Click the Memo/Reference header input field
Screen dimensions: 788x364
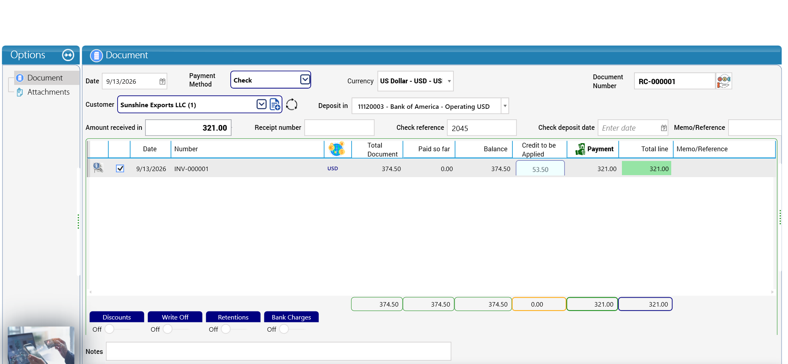[x=755, y=128]
